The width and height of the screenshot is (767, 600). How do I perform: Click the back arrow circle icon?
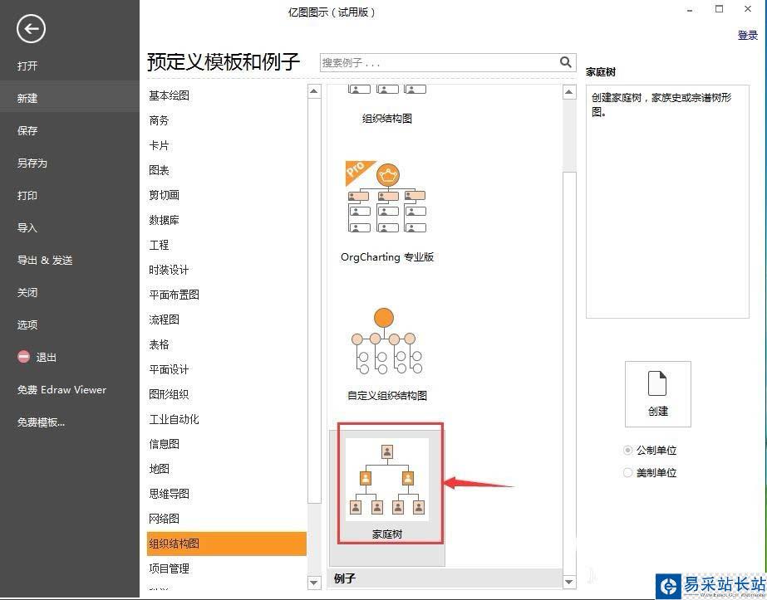(31, 29)
